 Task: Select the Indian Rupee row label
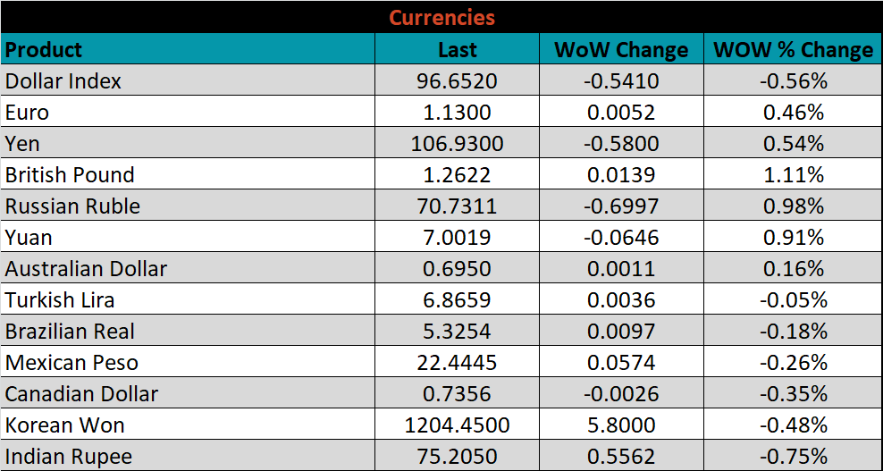point(69,457)
